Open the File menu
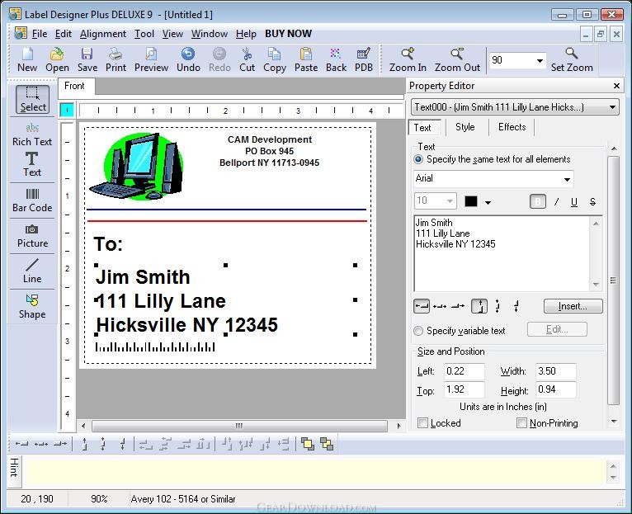 [x=39, y=34]
